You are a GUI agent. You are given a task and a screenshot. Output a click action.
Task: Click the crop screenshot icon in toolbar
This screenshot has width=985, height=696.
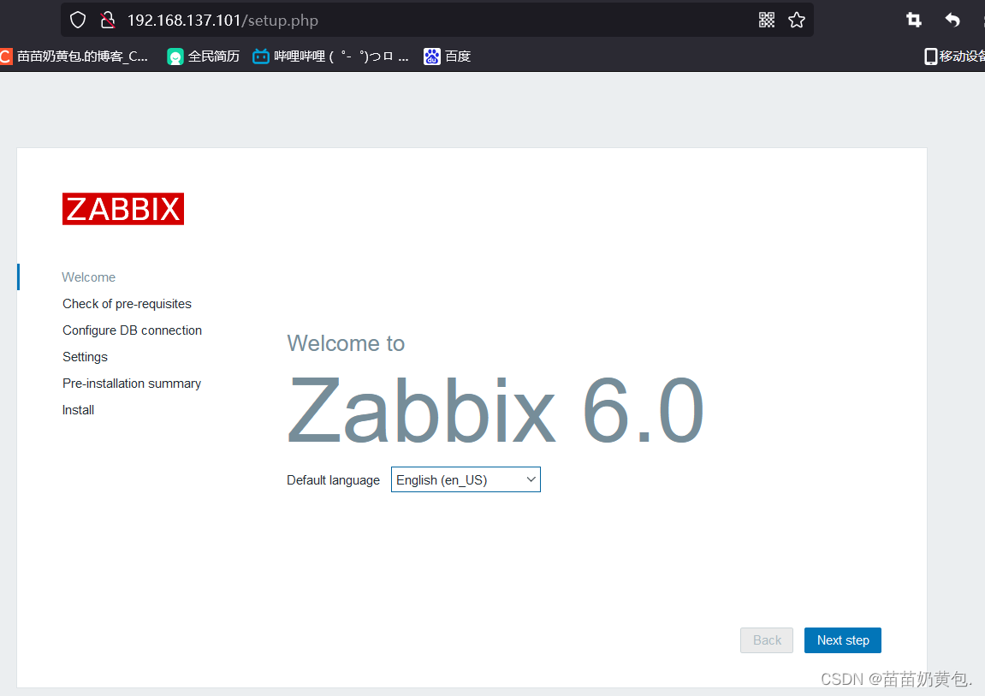point(914,20)
